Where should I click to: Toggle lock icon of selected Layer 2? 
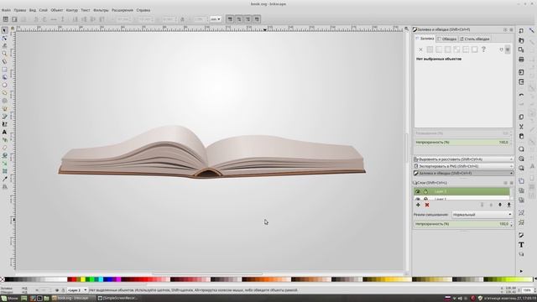[425, 191]
